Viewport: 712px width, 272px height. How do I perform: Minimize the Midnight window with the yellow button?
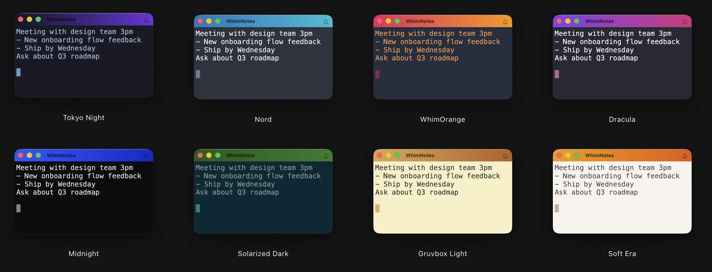[x=30, y=155]
